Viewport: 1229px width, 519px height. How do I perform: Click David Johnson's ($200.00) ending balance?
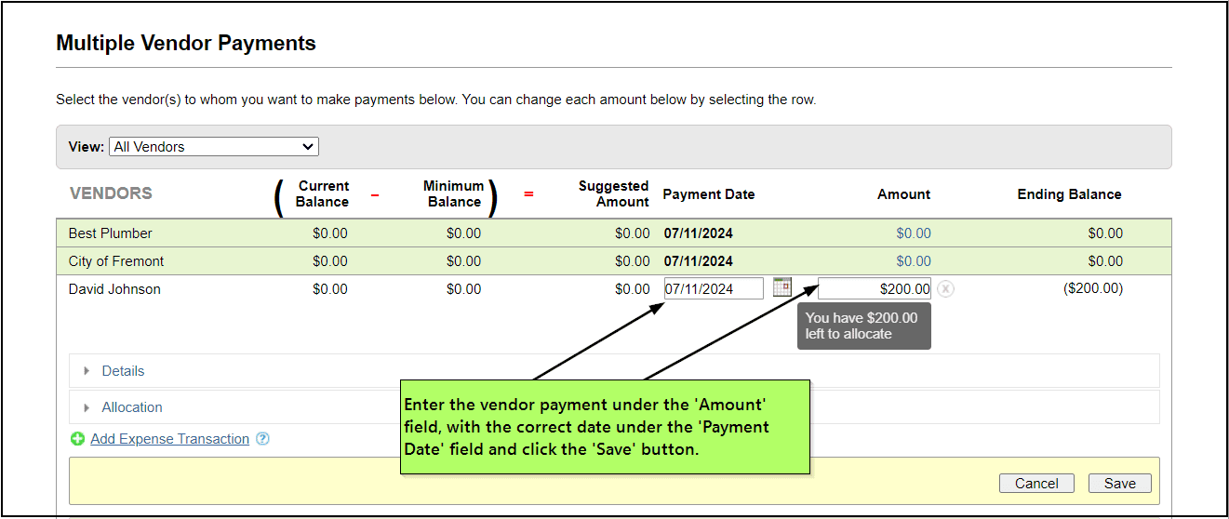tap(1093, 289)
